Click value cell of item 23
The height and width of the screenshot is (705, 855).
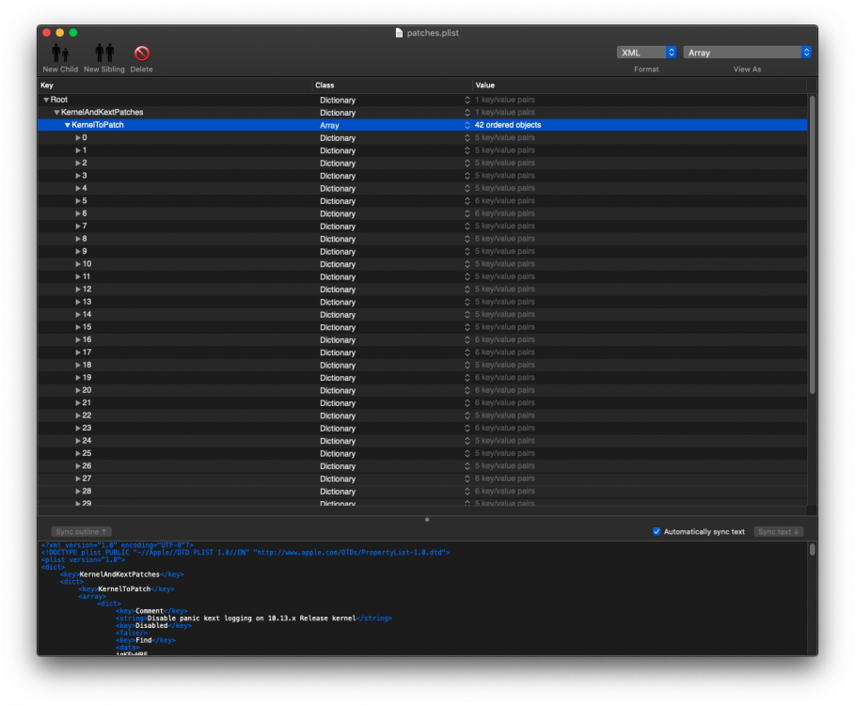click(x=504, y=429)
